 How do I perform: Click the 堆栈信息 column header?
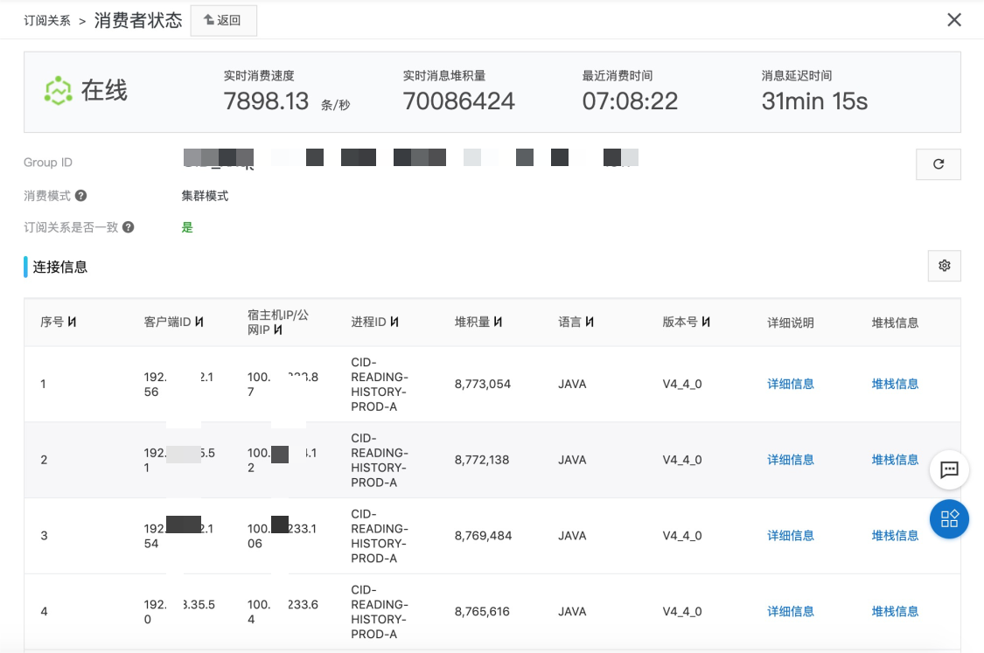pyautogui.click(x=895, y=323)
